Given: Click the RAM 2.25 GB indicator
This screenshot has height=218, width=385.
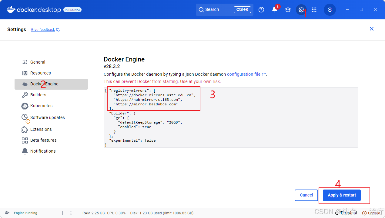Looking at the screenshot, I should point(93,213).
